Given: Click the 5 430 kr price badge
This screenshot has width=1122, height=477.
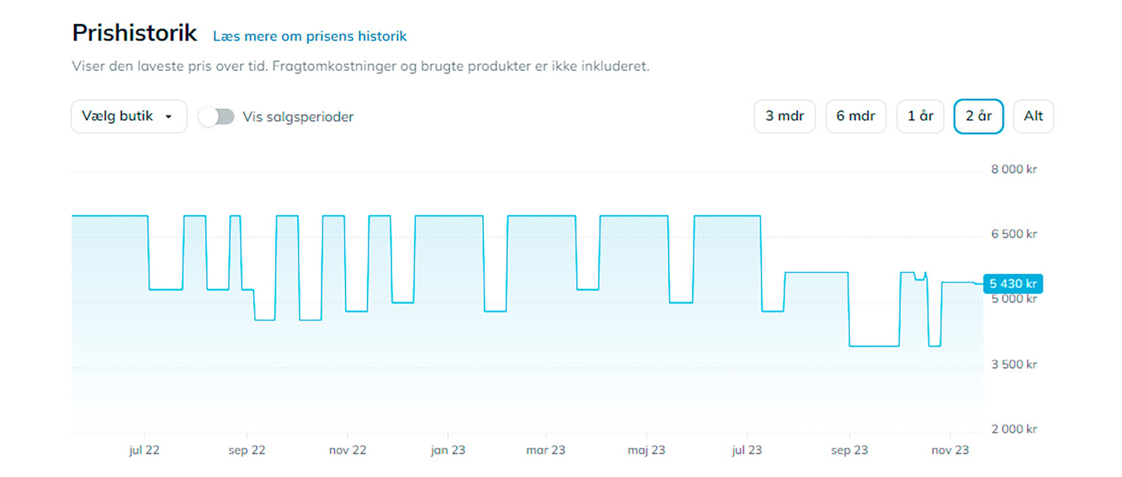Looking at the screenshot, I should 1013,284.
